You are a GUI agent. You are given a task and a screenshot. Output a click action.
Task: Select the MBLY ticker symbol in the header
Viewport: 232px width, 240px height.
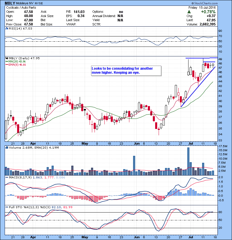(x=10, y=3)
